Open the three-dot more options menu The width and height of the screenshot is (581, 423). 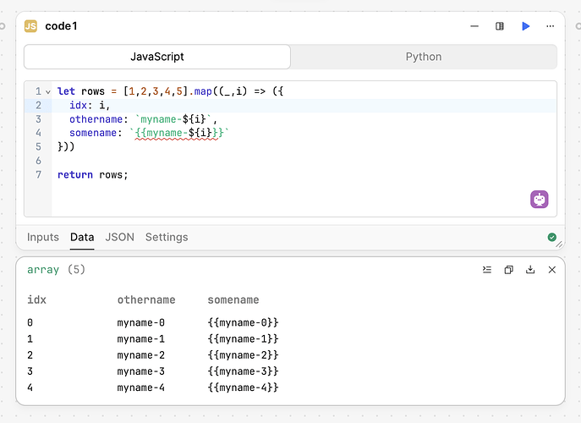[x=551, y=26]
